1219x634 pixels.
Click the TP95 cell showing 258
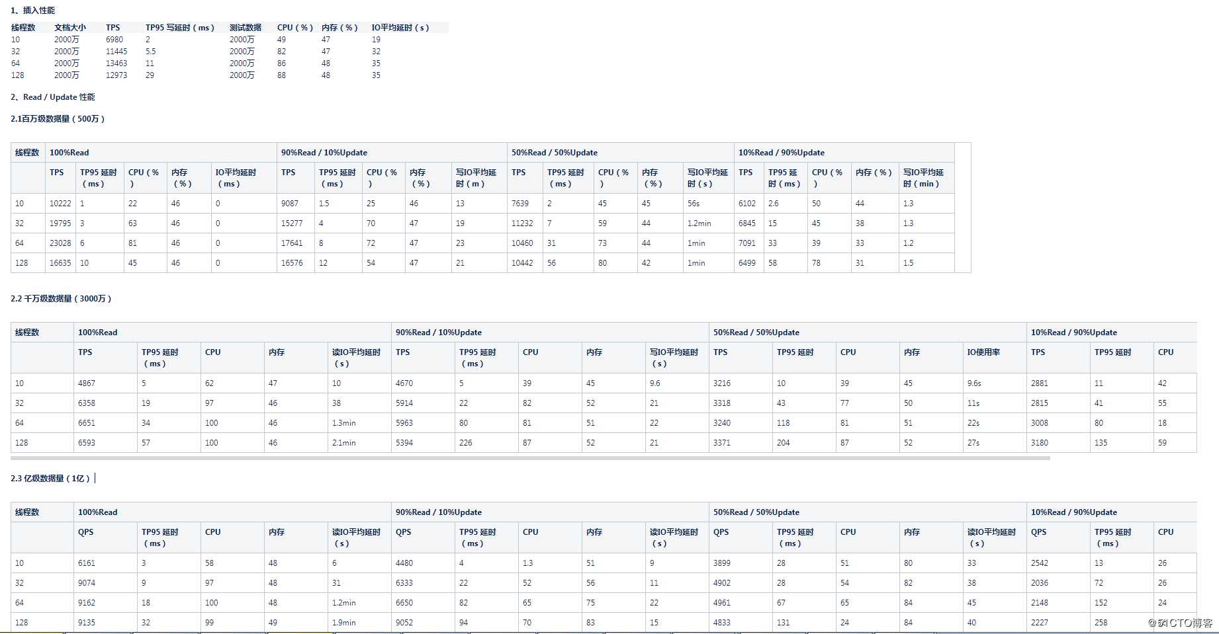(1101, 623)
